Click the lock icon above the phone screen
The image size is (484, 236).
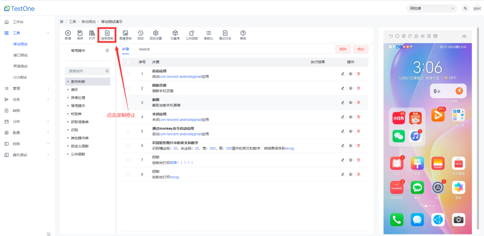[x=416, y=36]
